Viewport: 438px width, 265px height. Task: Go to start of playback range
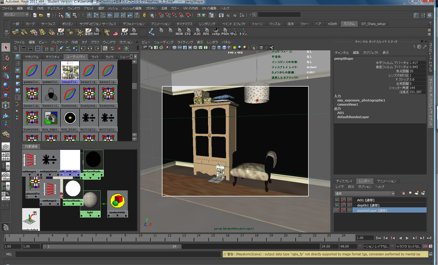378,238
